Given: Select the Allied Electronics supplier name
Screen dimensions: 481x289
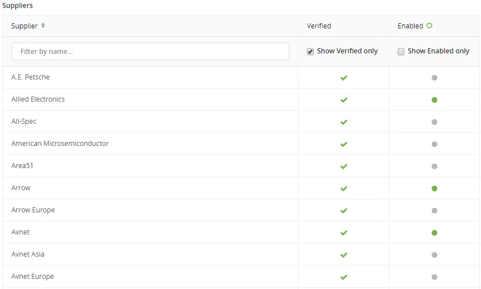Looking at the screenshot, I should click(38, 99).
